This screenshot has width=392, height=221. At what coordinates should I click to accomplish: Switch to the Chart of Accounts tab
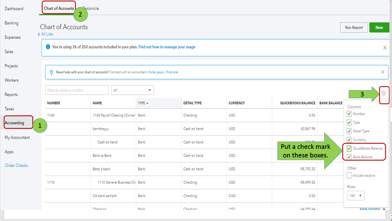[x=59, y=8]
